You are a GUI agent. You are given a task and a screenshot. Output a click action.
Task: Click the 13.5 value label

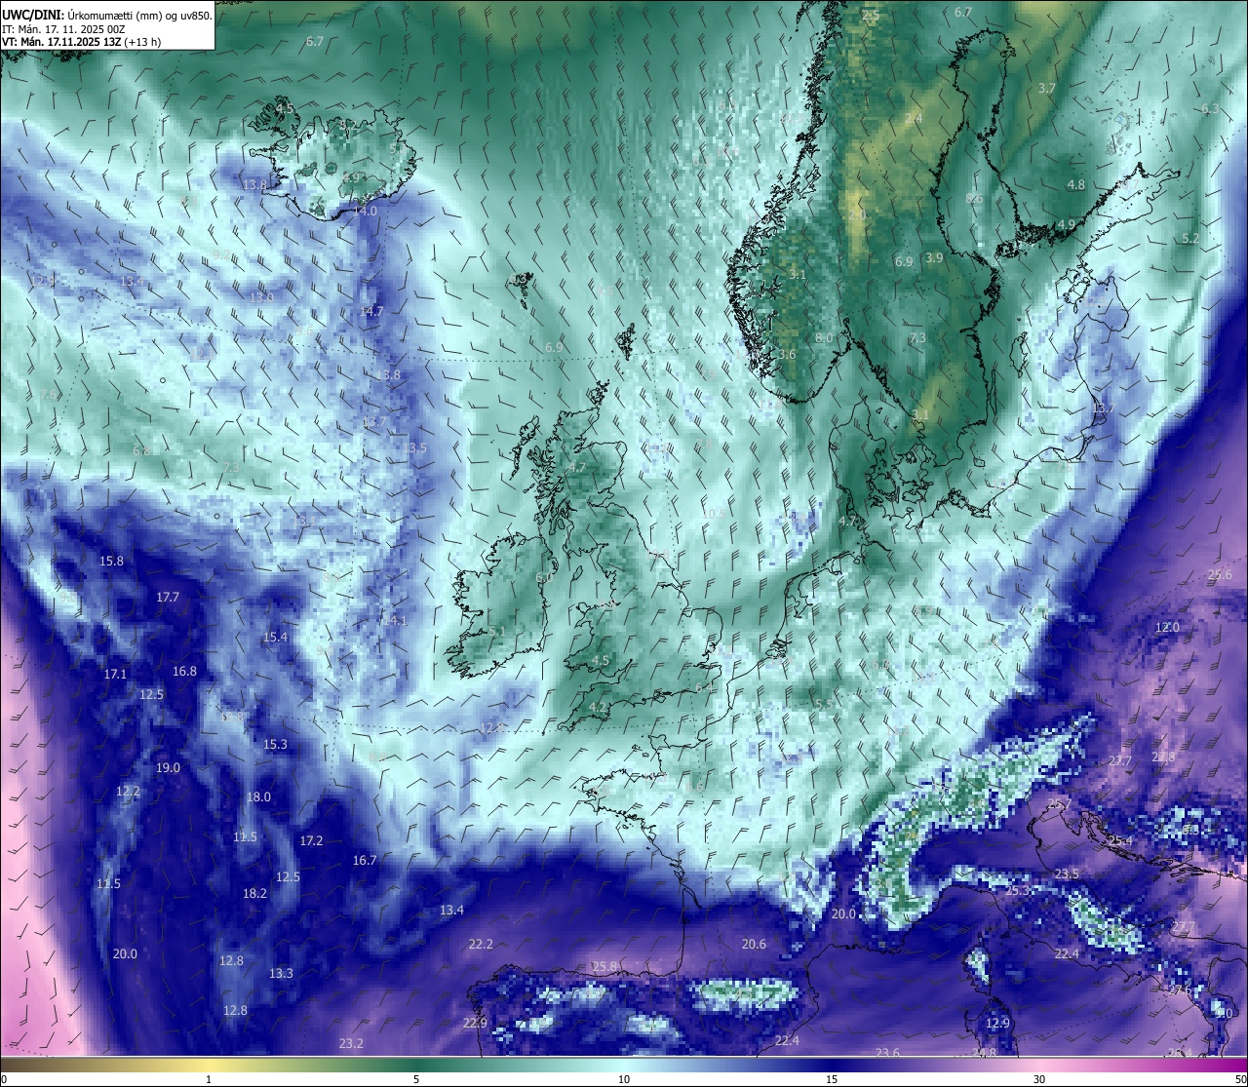point(414,448)
